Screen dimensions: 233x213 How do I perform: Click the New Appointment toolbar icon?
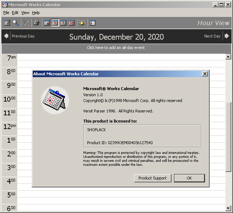pos(7,23)
